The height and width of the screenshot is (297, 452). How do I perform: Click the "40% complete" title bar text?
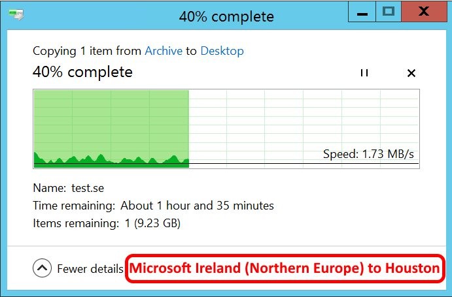[x=226, y=16]
